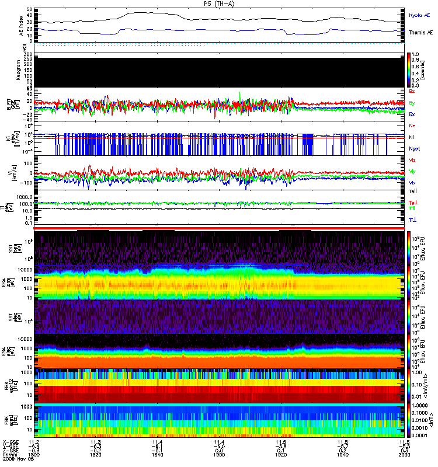Select the black Te parallel legend label
The image size is (438, 467).
tap(413, 191)
